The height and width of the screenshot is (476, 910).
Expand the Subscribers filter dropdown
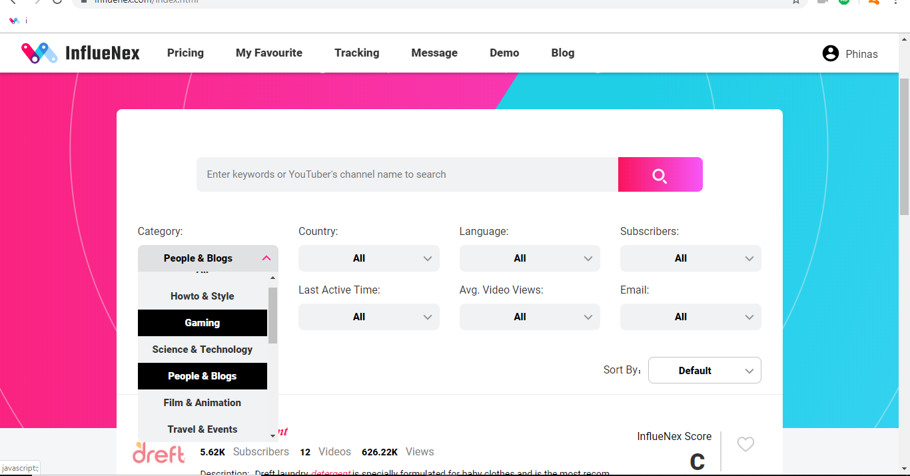pyautogui.click(x=691, y=258)
